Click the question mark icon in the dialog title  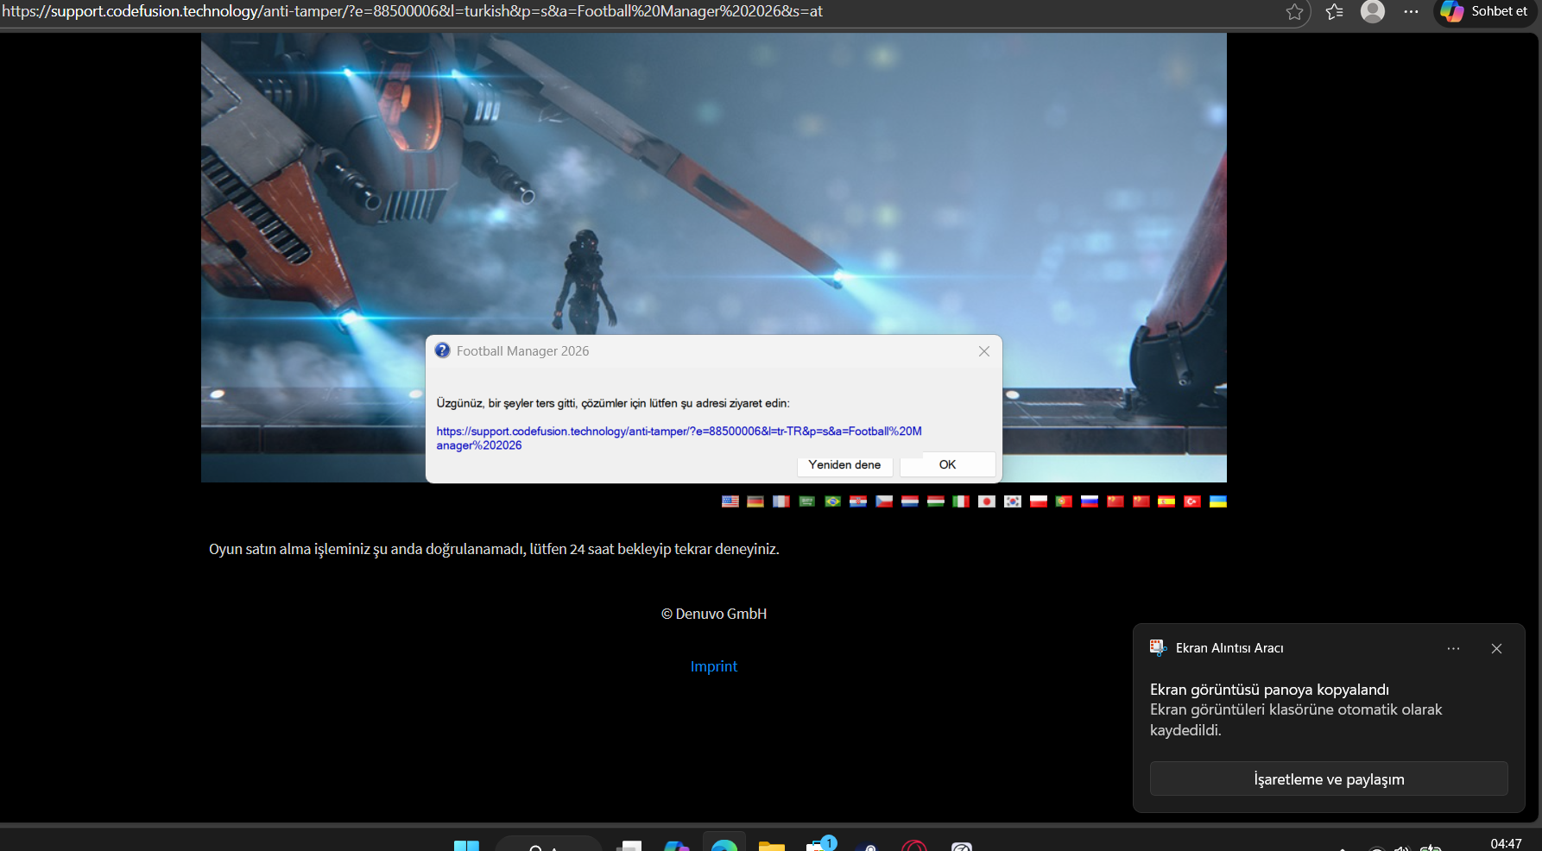[442, 350]
